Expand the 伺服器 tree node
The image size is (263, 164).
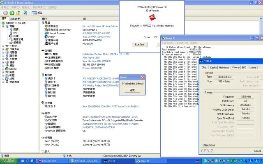click(x=3, y=52)
